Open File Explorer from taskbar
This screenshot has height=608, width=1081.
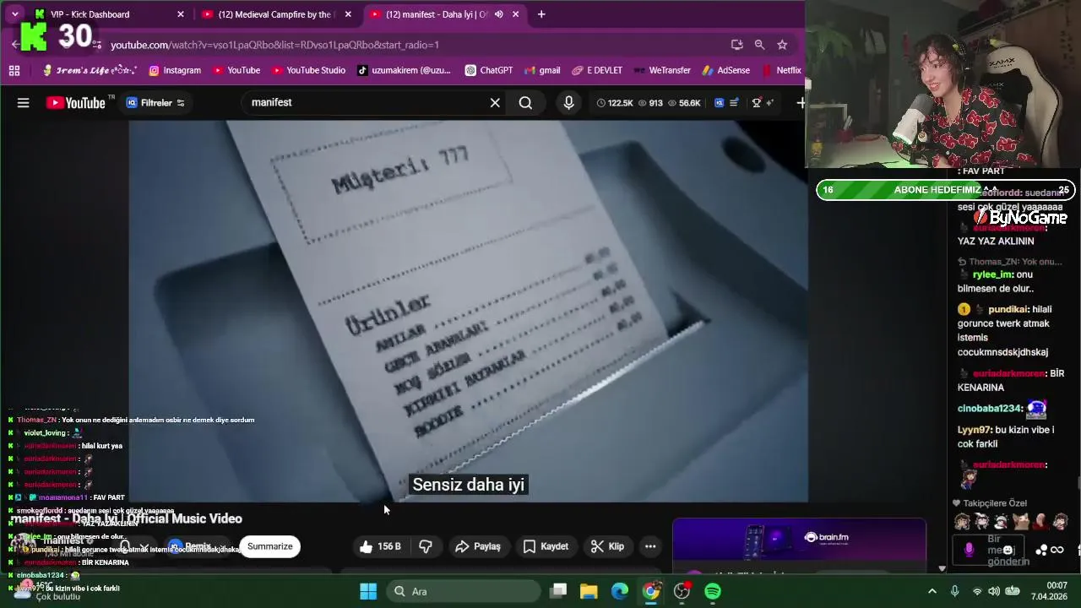pos(589,591)
